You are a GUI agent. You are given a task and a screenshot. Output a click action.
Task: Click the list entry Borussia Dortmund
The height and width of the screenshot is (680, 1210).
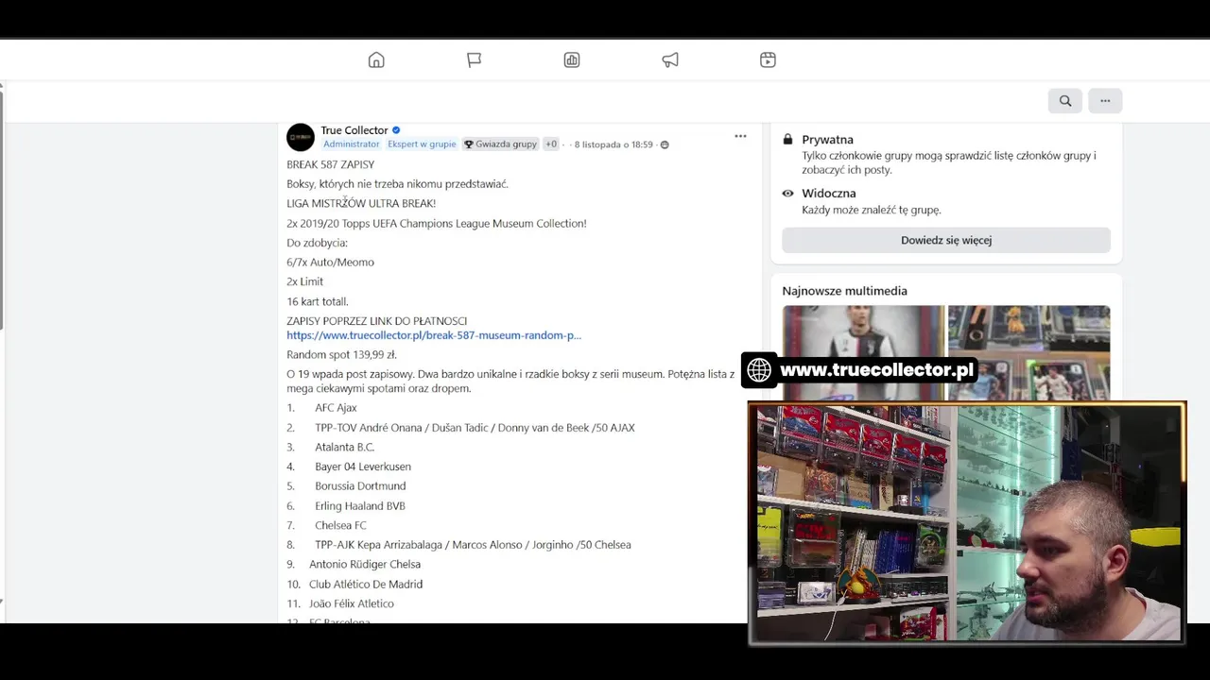(x=360, y=486)
